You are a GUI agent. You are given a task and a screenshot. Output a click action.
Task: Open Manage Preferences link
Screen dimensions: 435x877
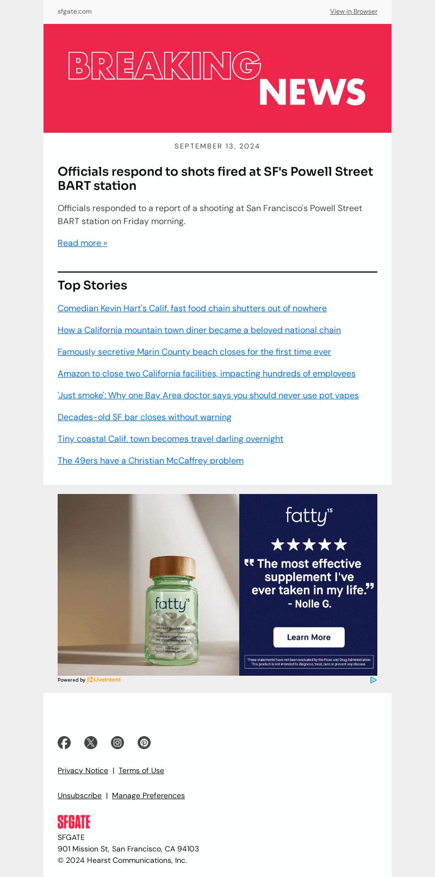click(148, 795)
